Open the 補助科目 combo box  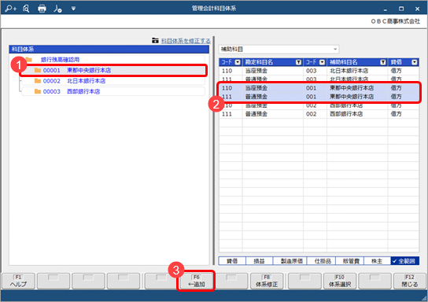[x=279, y=49]
